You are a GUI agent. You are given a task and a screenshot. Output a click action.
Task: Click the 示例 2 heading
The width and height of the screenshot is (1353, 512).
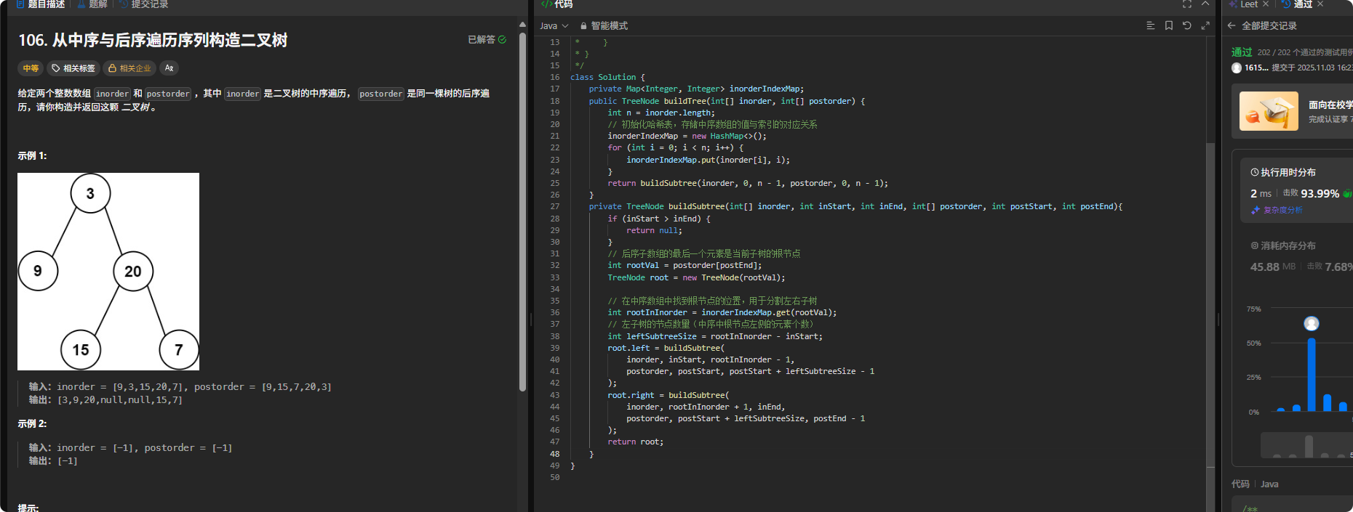pyautogui.click(x=32, y=423)
